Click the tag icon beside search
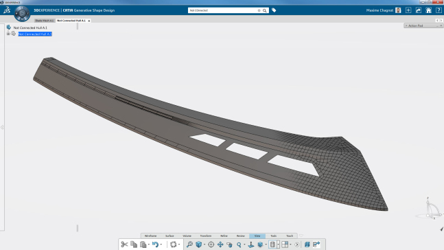The image size is (444, 250). (x=274, y=10)
